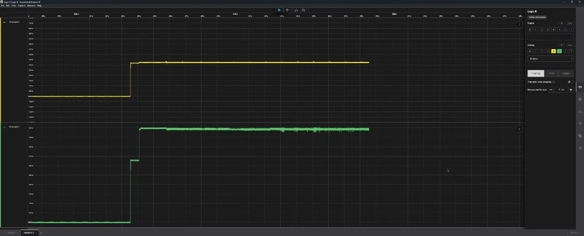Open the Device Settings sidebar panel icon

pos(579,87)
